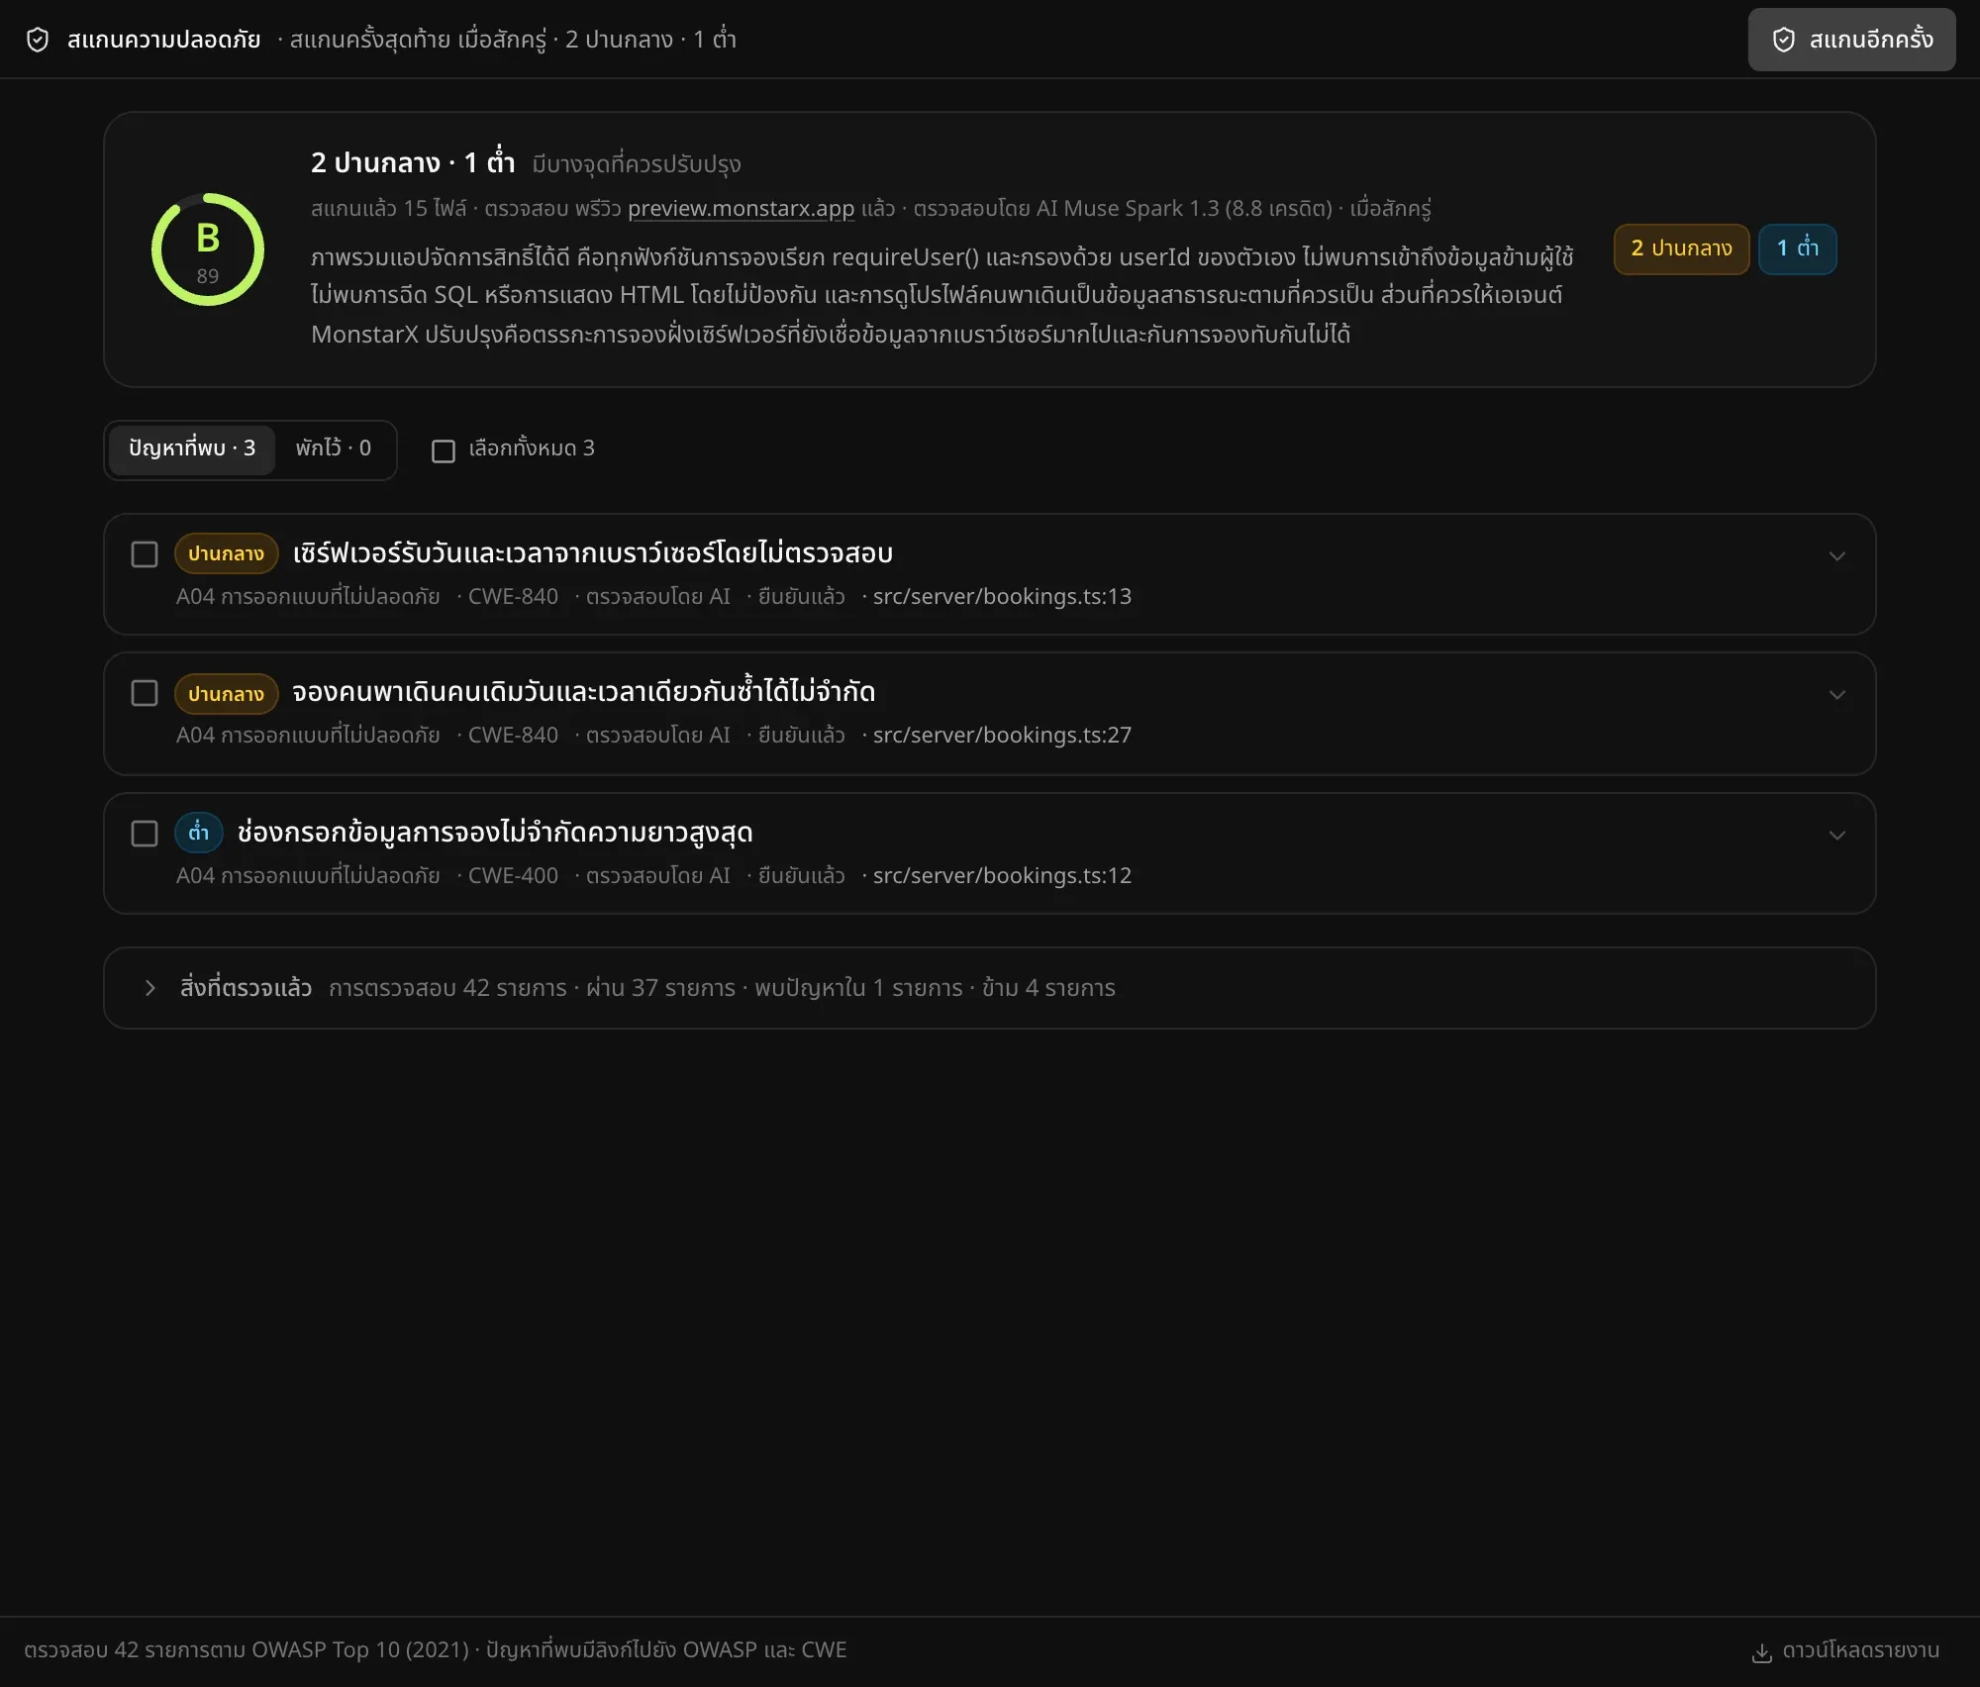This screenshot has height=1687, width=1980.
Task: Expand the ช่องกรอกข้อมูลการจอง issue chevron
Action: pos(1837,836)
